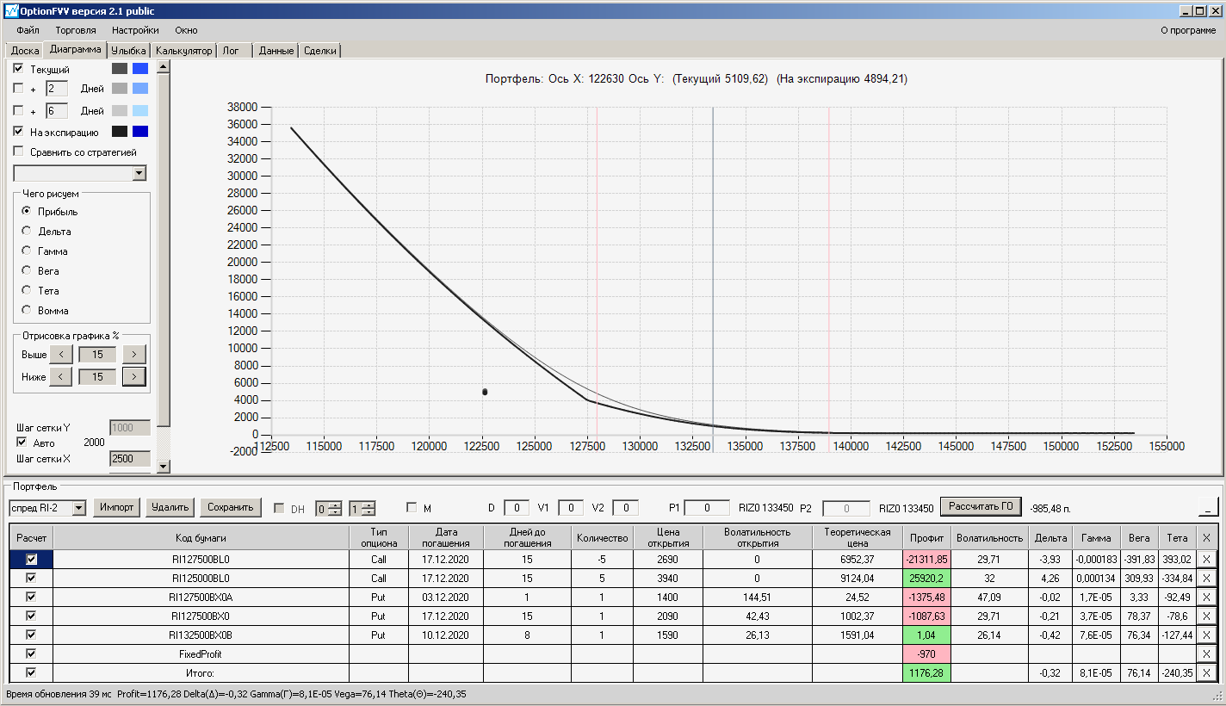Screen dimensions: 1226x706
Task: Enable the Сравнить со стратегией checkbox
Action: pos(18,152)
